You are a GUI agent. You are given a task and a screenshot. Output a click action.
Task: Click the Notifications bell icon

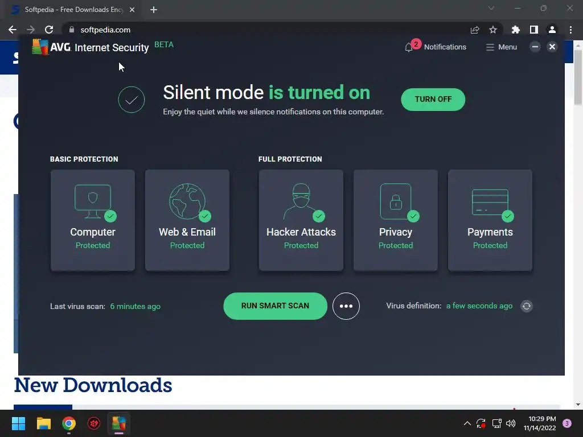tap(409, 47)
